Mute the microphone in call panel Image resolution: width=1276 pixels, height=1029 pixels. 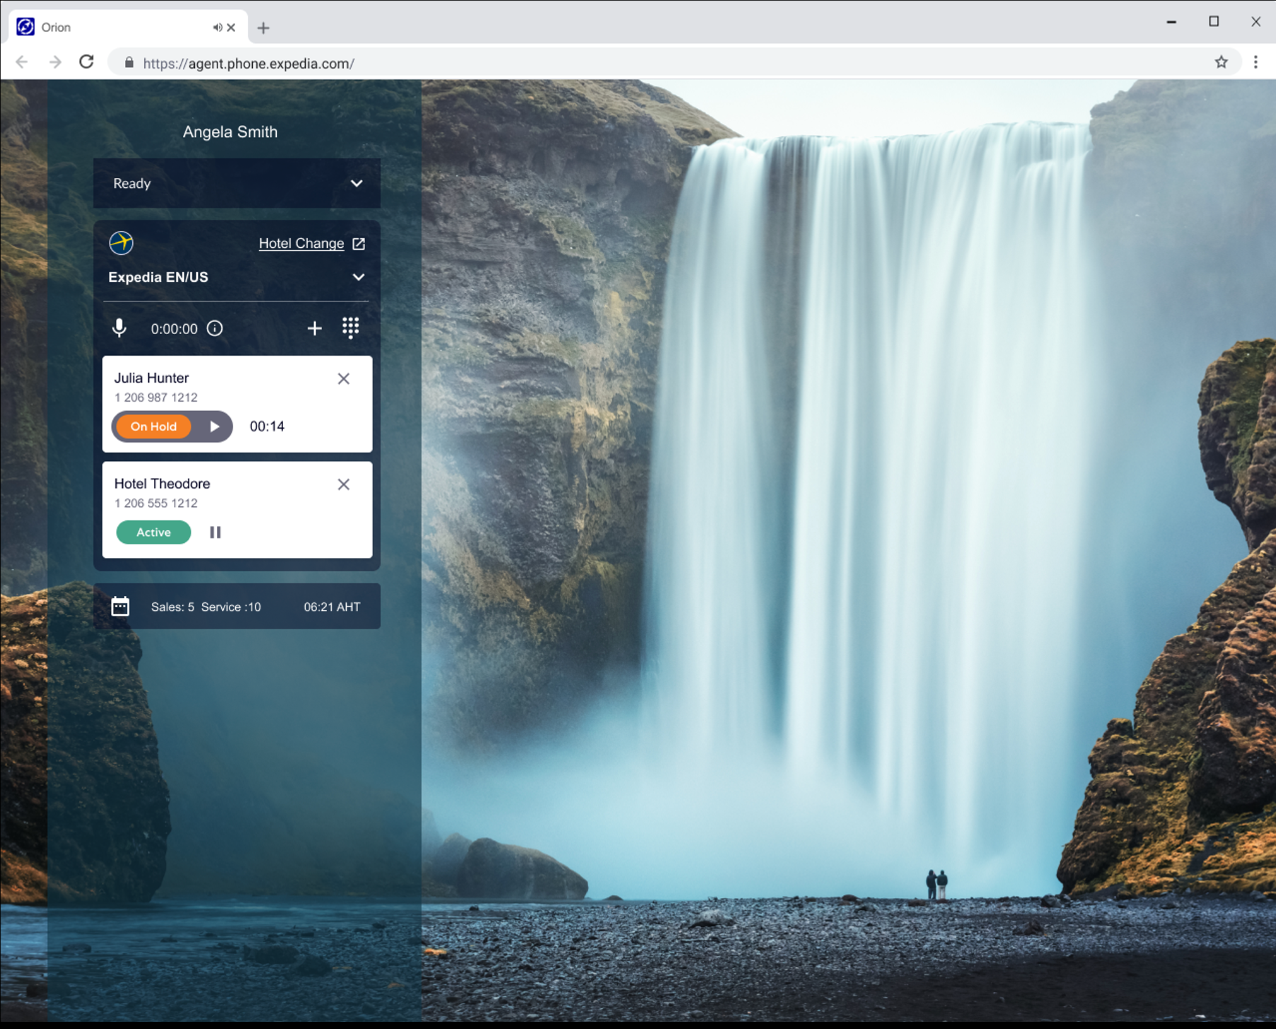[x=119, y=328]
